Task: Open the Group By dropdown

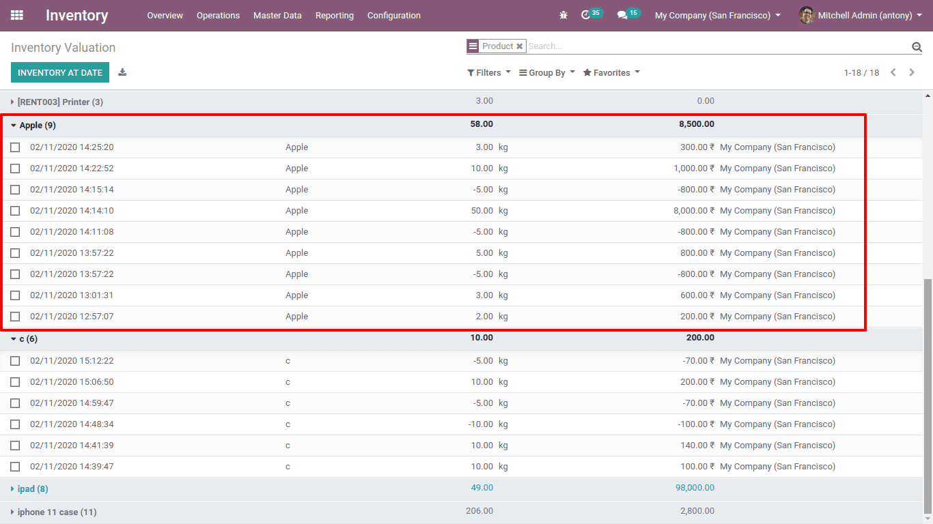Action: [547, 72]
